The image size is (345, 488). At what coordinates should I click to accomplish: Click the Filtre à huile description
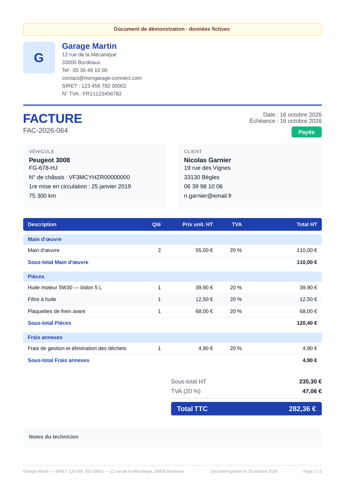pos(42,299)
